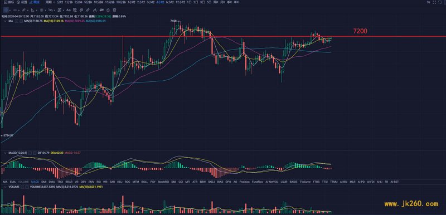Enable the Fundflow indicator
446x215 pixels.
click(x=257, y=182)
